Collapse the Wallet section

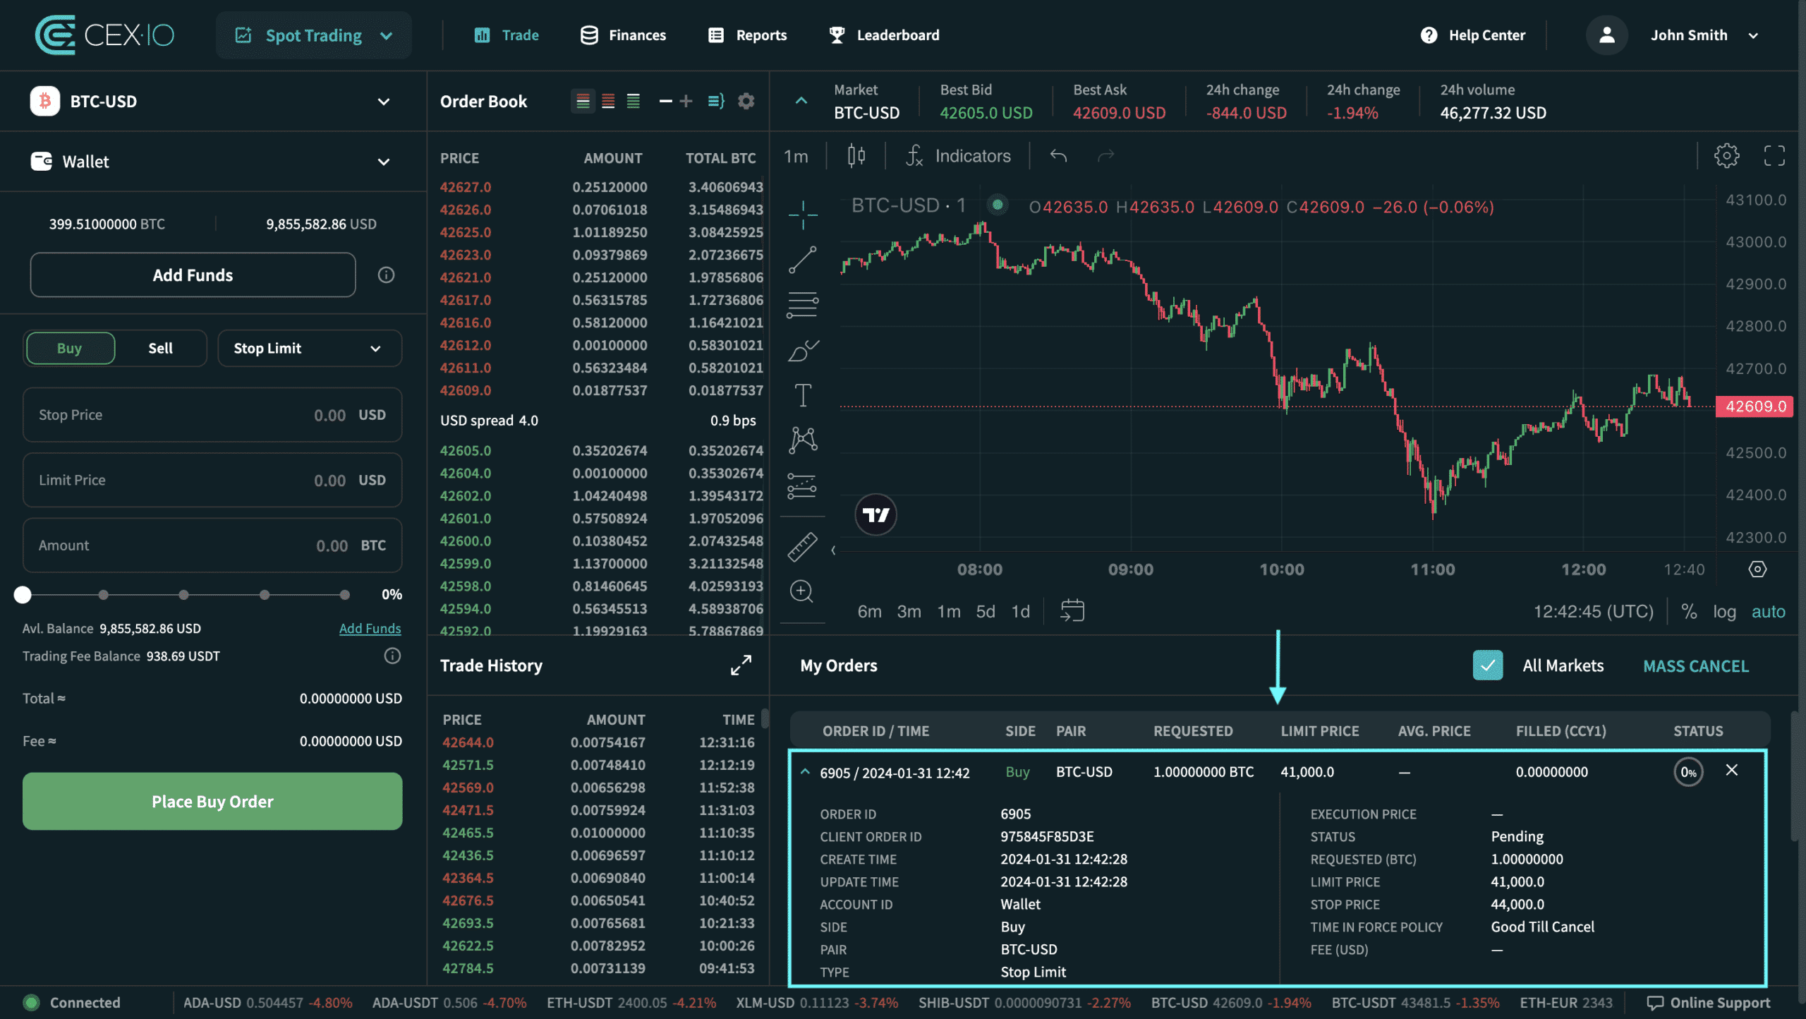coord(383,162)
